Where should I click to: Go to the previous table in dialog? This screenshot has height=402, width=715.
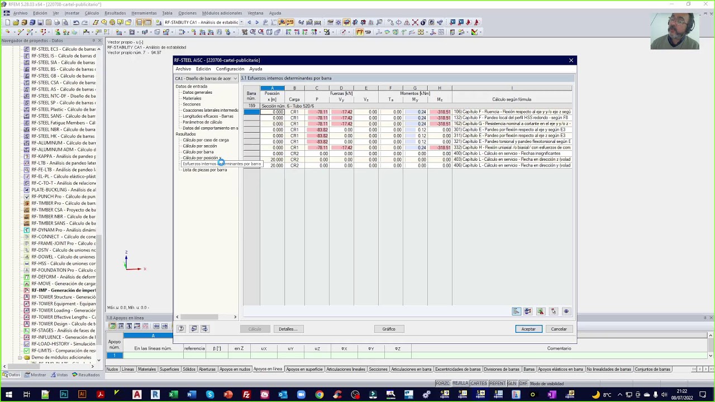(193, 329)
